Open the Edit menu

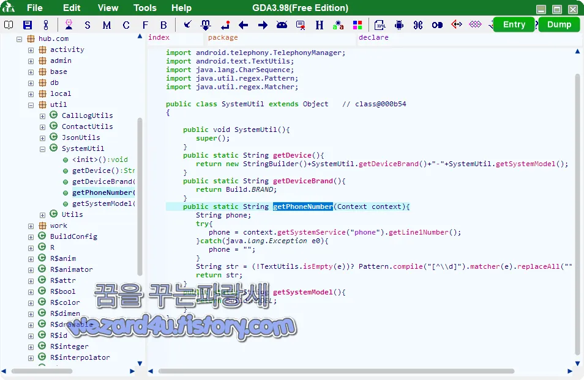coord(72,8)
